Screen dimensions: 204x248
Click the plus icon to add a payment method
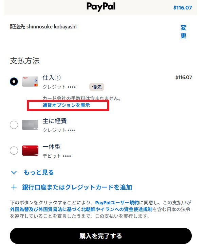click(14, 187)
